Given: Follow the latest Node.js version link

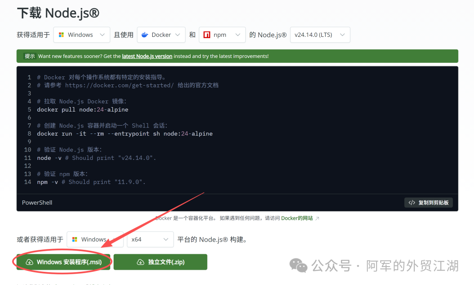Looking at the screenshot, I should pos(147,56).
